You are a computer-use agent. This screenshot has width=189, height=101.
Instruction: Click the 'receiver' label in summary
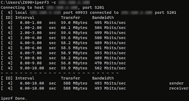coord(179,88)
